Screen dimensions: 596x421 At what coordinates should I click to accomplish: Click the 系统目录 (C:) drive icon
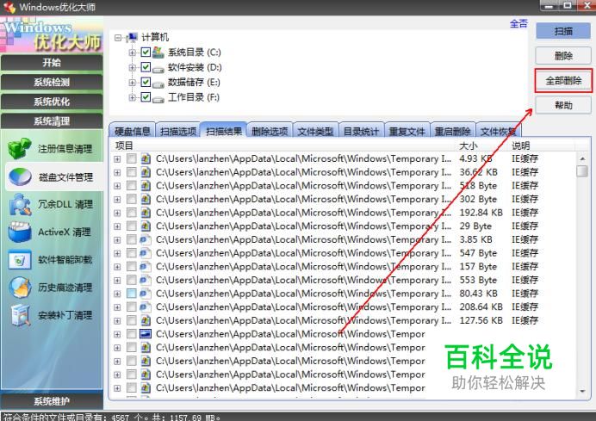click(x=158, y=52)
